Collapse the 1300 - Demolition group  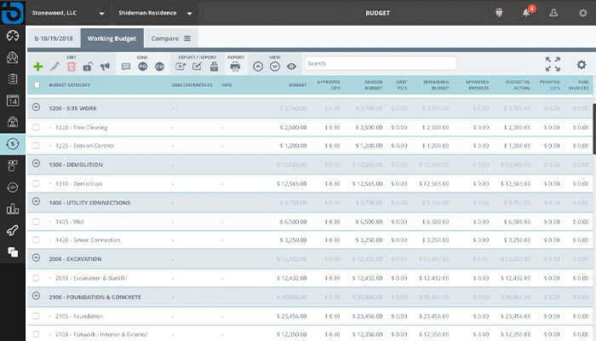click(x=36, y=164)
